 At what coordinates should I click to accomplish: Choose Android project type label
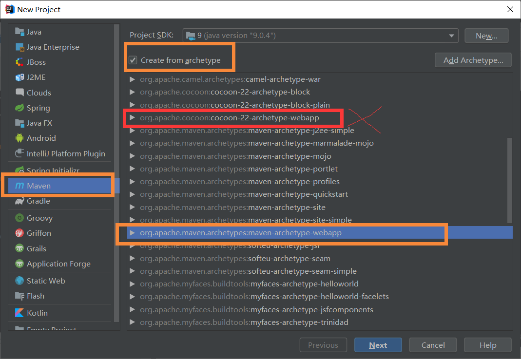[x=41, y=138]
